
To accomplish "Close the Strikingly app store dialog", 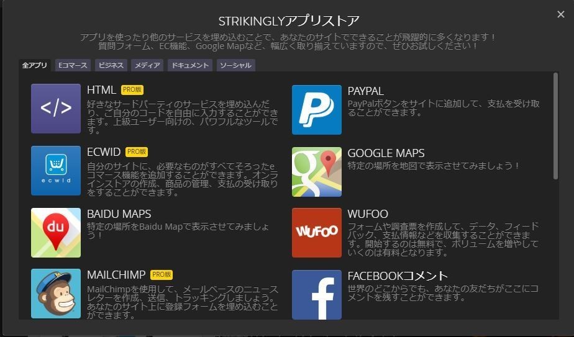I will tap(561, 14).
